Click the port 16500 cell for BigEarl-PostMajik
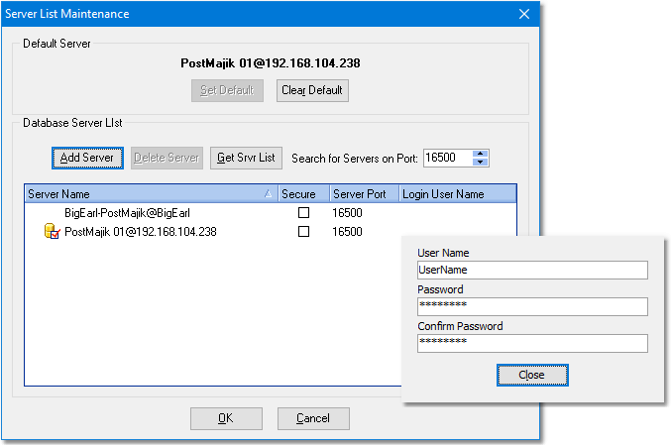Screen dimensions: 671x447 347,213
